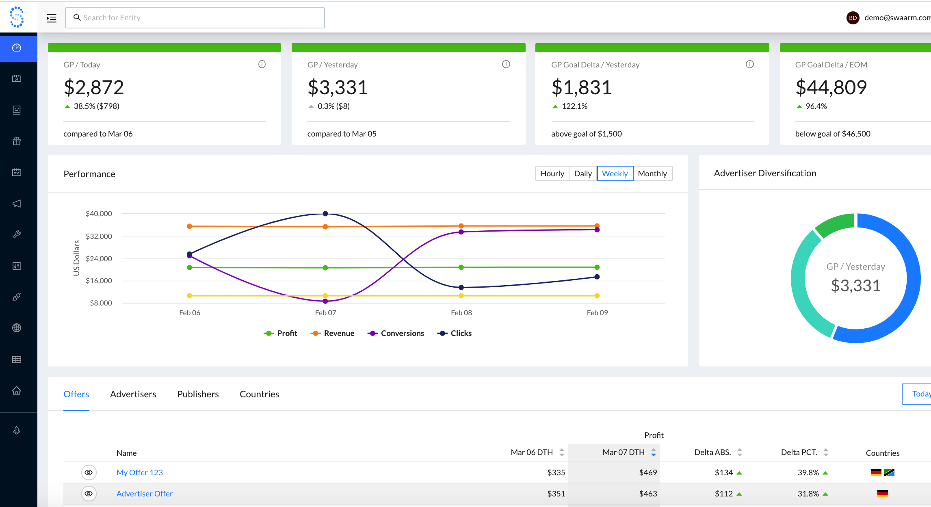Image resolution: width=931 pixels, height=507 pixels.
Task: Toggle visibility for Advertiser Offer row
Action: click(89, 494)
